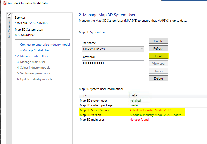
Task: Click the MAPSYSUP1920 text in the sidebar
Action: pos(25,35)
